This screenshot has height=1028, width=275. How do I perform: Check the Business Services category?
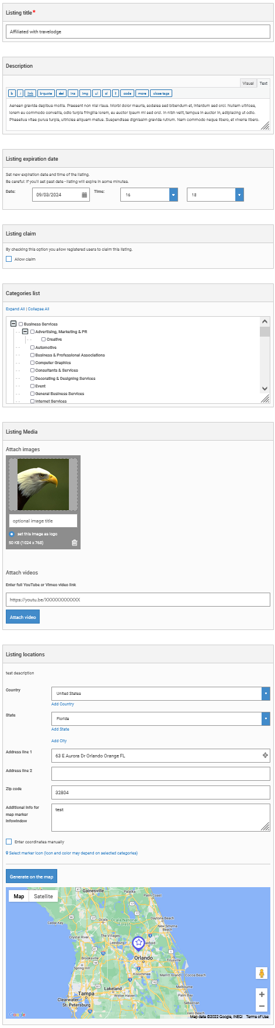21,324
